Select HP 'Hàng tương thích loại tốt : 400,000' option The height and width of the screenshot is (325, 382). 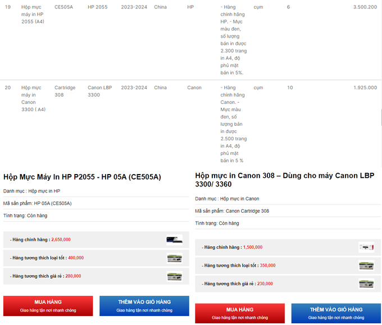click(x=96, y=258)
